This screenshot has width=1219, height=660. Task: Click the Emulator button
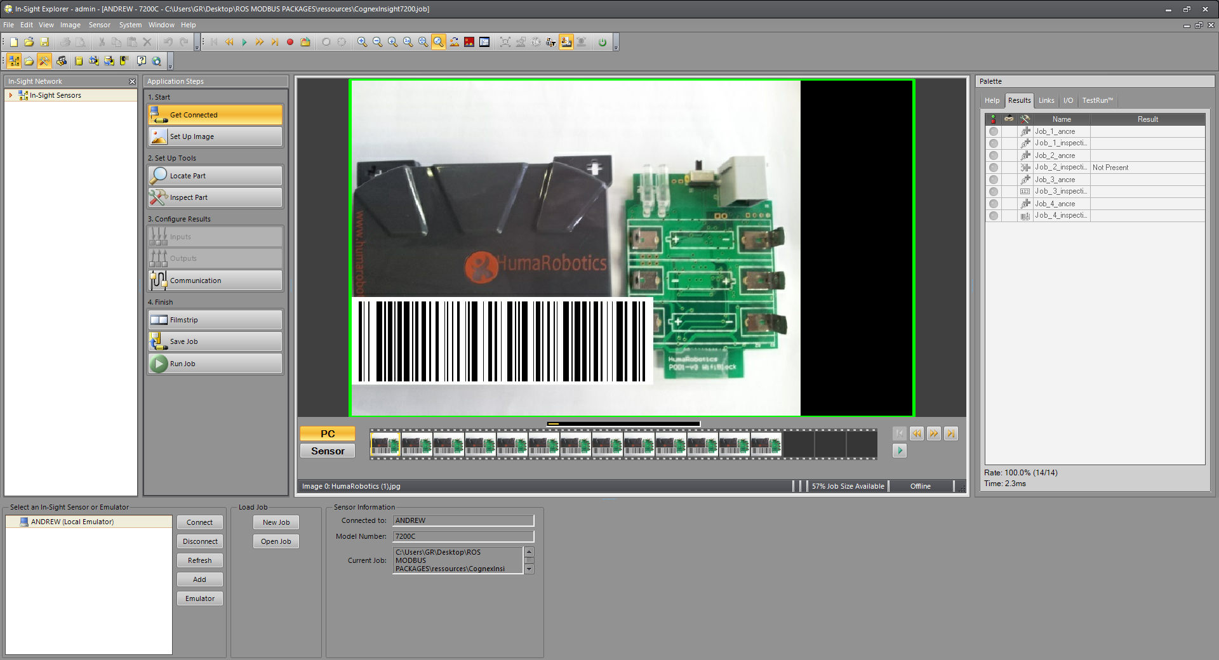[x=200, y=598]
